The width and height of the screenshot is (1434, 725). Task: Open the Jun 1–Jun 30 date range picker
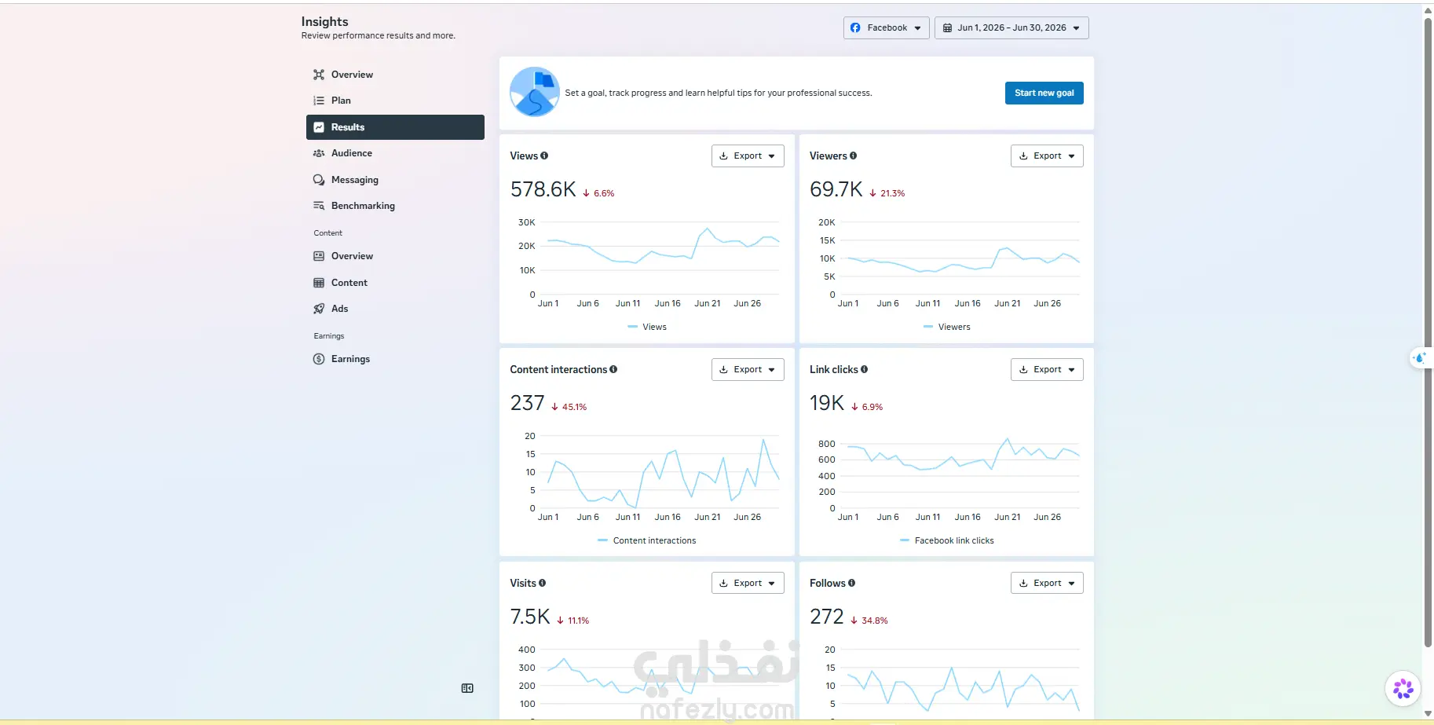click(x=1011, y=27)
